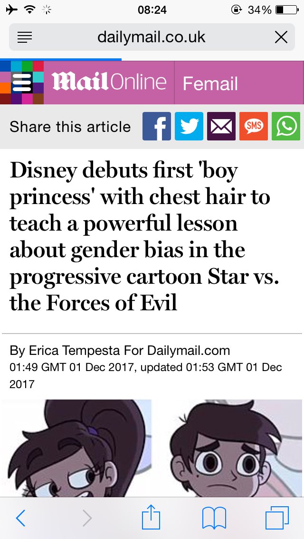The height and width of the screenshot is (539, 304).
Task: Share article on Twitter
Action: [189, 126]
